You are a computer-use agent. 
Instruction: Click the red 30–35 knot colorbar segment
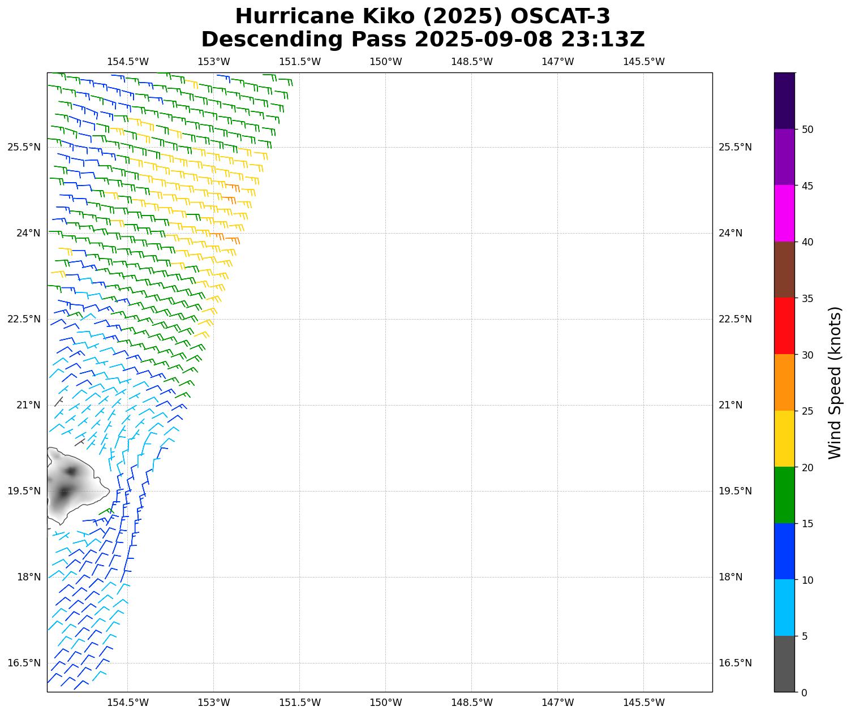pos(784,326)
